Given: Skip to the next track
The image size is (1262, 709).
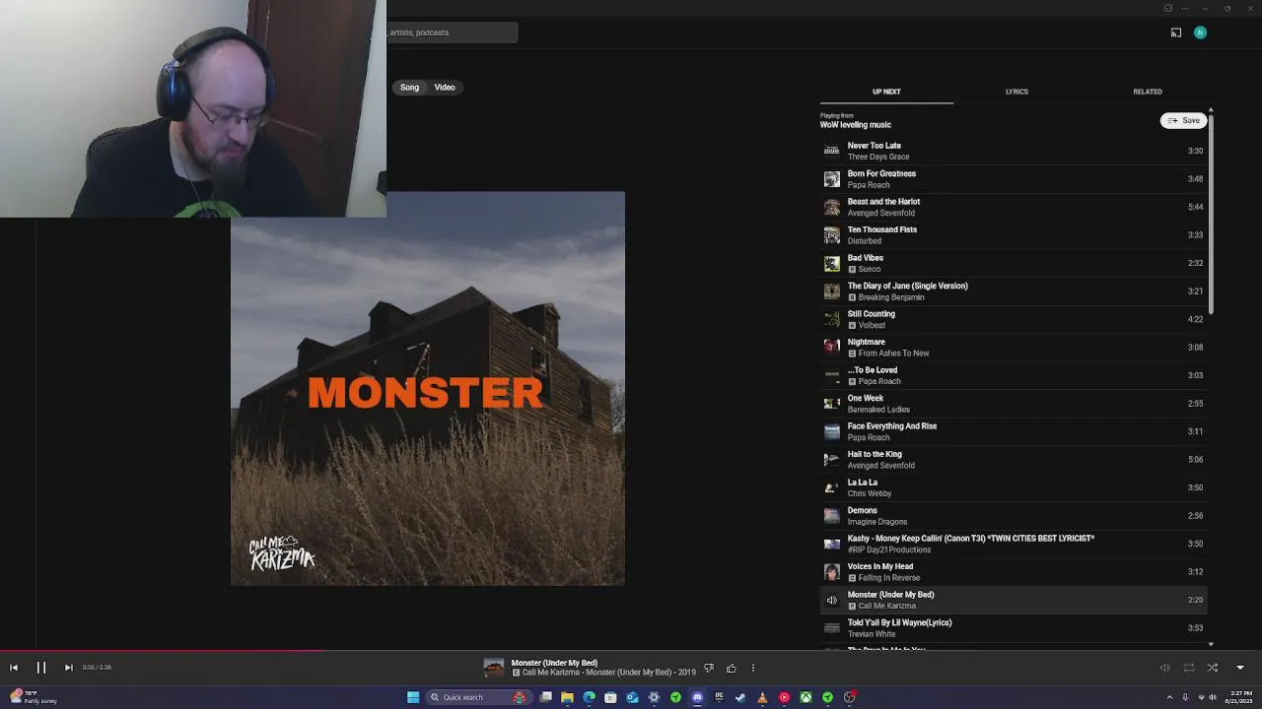Looking at the screenshot, I should point(68,668).
